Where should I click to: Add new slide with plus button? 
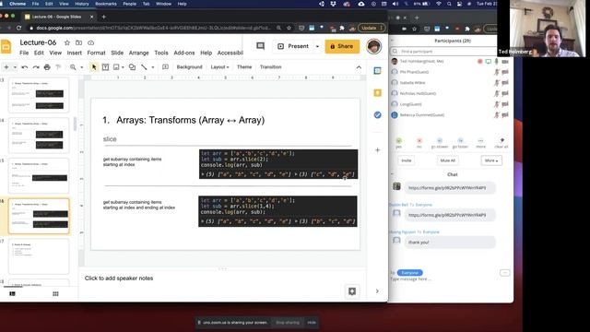pos(6,67)
